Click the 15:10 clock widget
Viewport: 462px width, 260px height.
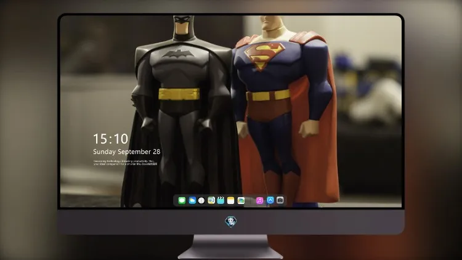(110, 139)
